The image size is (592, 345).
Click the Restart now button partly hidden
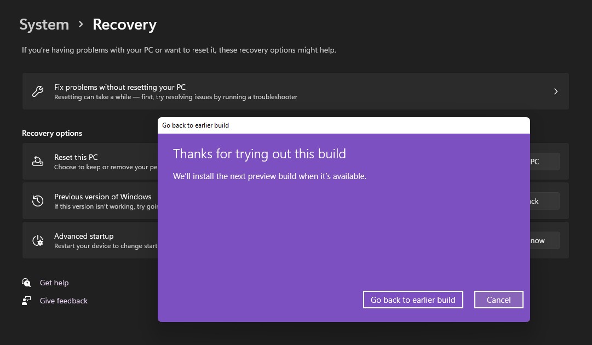click(x=545, y=240)
